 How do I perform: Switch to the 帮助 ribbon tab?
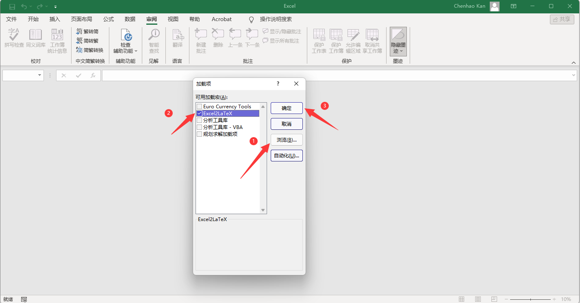[195, 19]
